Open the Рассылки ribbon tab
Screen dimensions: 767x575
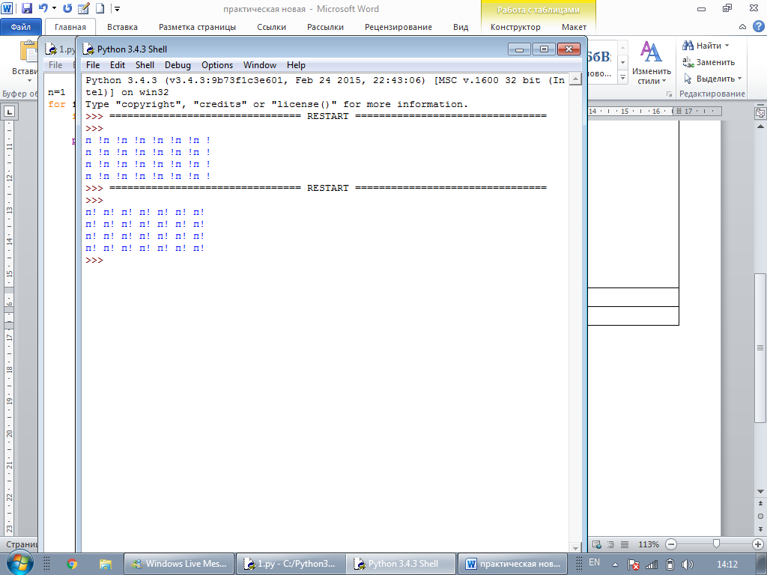[x=325, y=27]
